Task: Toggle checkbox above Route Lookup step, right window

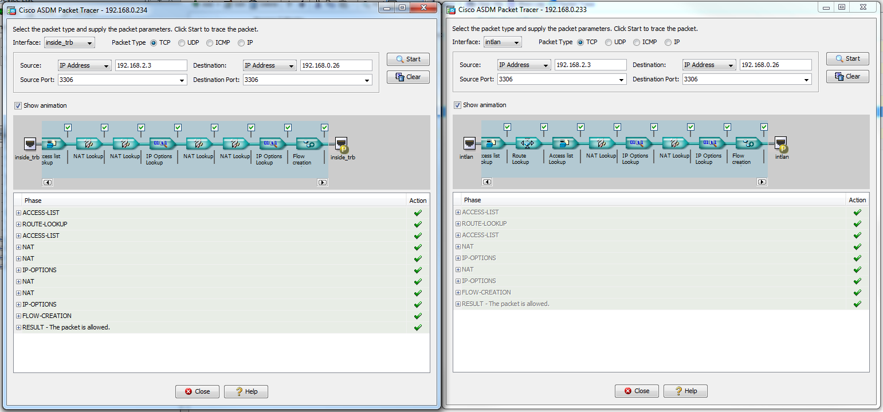Action: (x=544, y=127)
